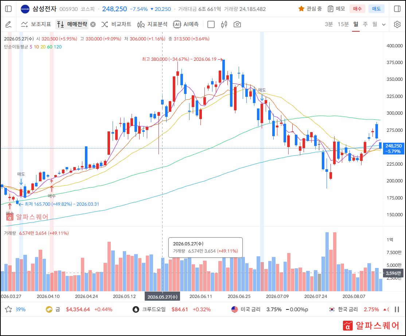Click the 크루드오일 crude oil ticker
Viewport: 406px width, 336px height.
172,309
